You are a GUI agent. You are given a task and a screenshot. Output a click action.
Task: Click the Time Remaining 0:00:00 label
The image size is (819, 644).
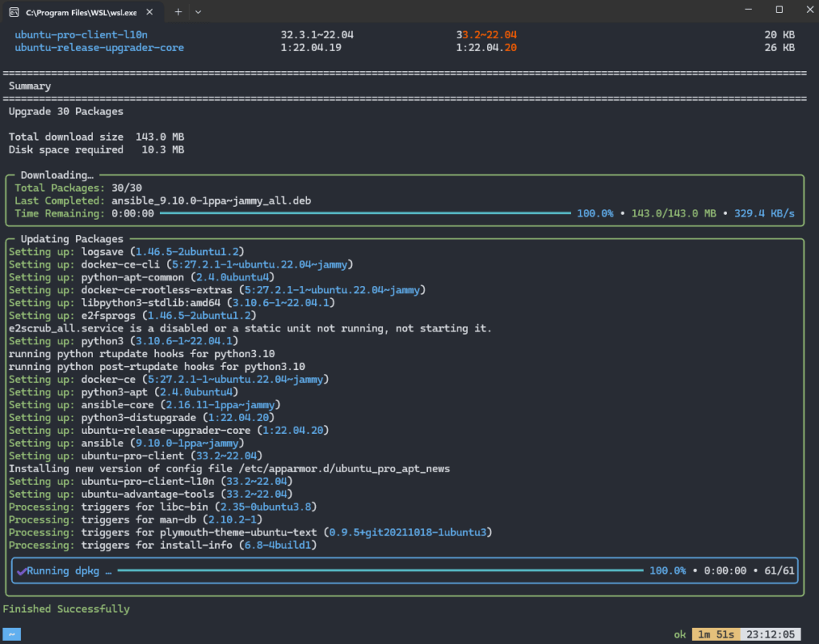84,213
